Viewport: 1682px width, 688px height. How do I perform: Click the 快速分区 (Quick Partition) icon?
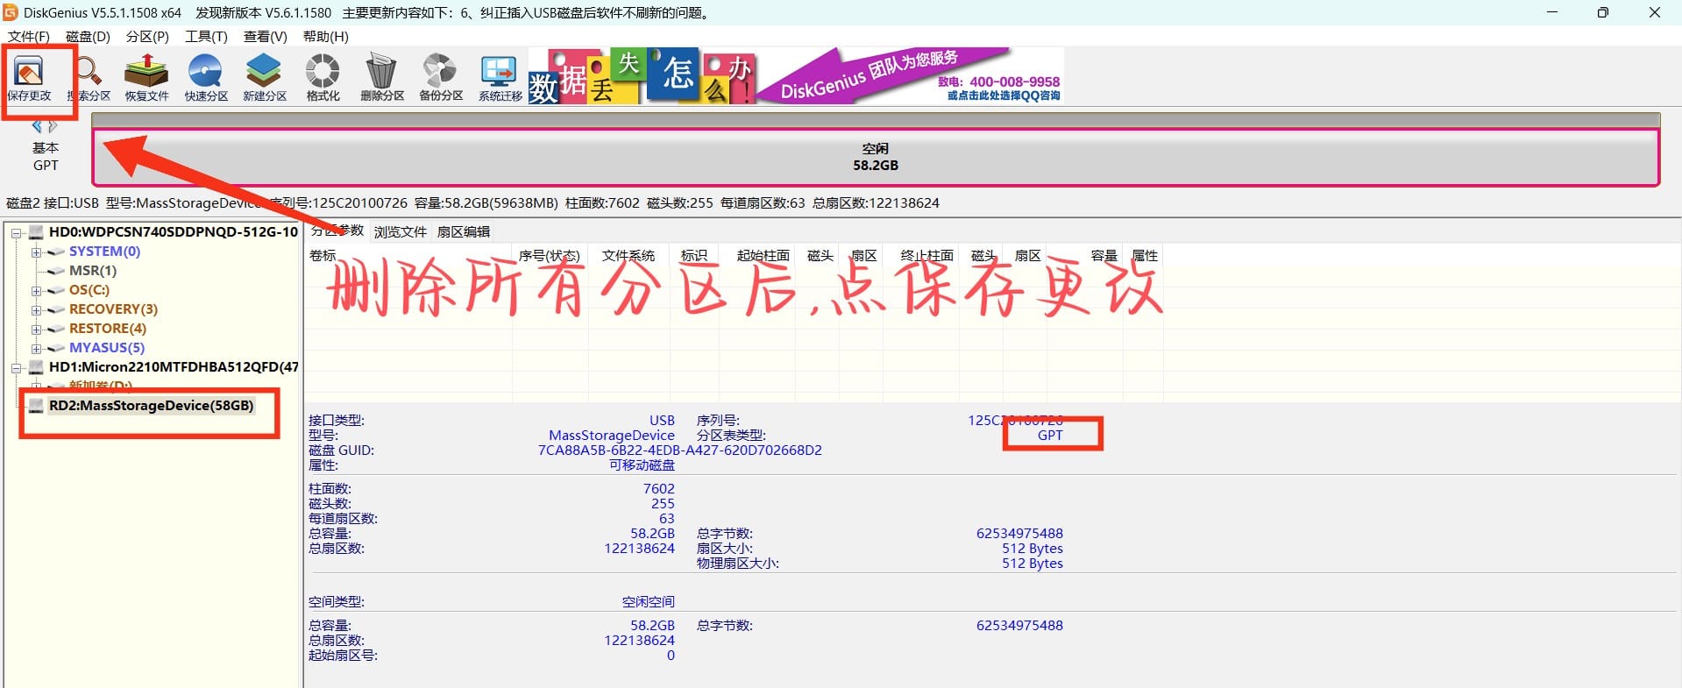click(206, 77)
